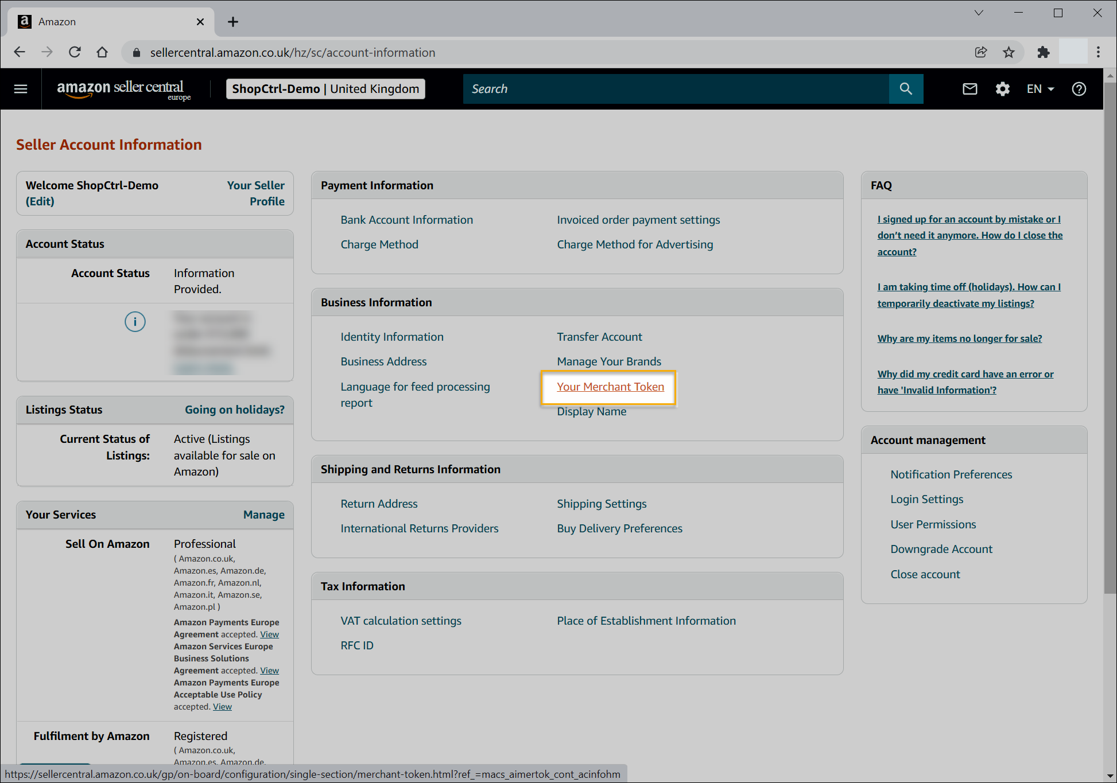Open RFC ID link
This screenshot has height=783, width=1117.
356,645
